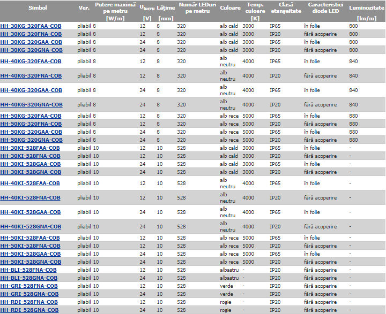Open the HH-GRI-528FNA-COB product link

[29, 286]
